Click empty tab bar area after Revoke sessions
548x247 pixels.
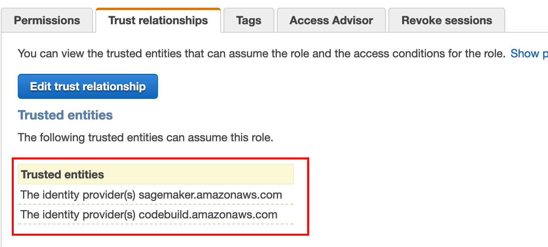pos(527,20)
